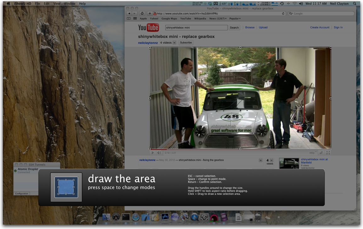
Task: Open System Preferences in the dock
Action: (204, 217)
